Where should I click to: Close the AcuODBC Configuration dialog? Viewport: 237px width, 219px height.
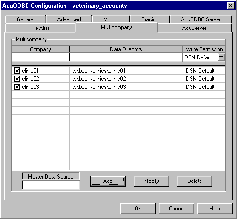coord(230,6)
